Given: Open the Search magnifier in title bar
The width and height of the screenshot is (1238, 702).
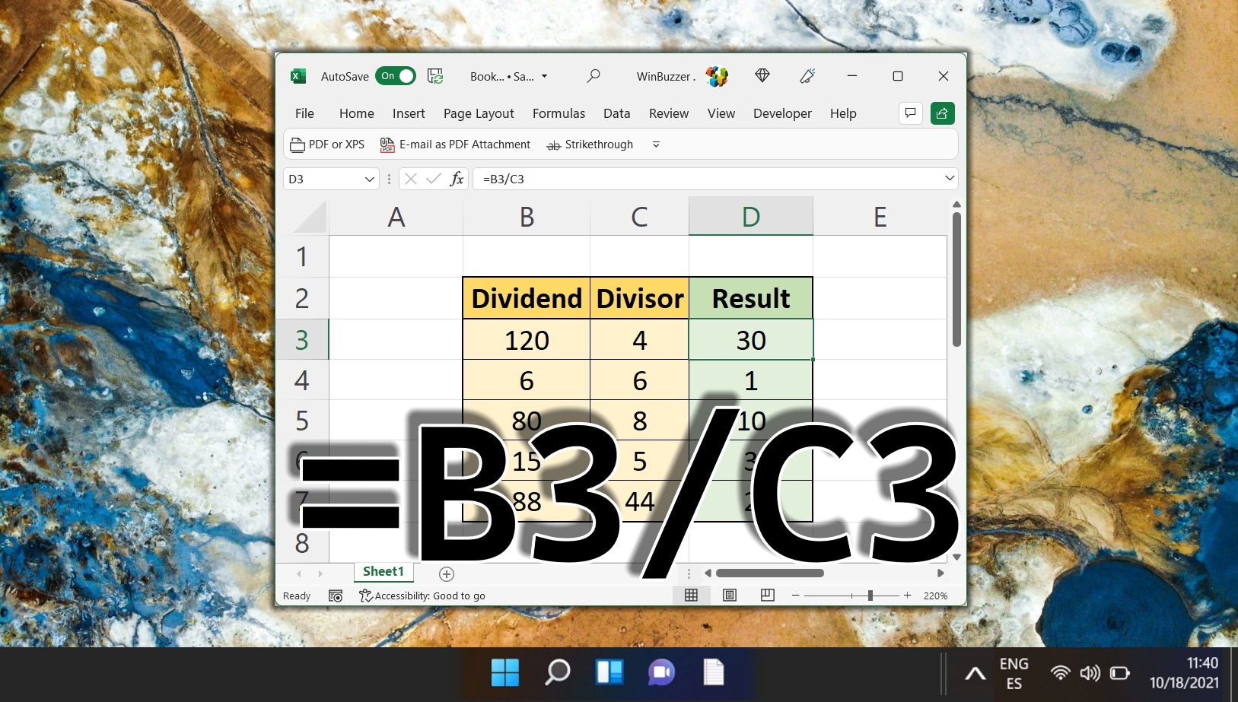Looking at the screenshot, I should pos(594,76).
